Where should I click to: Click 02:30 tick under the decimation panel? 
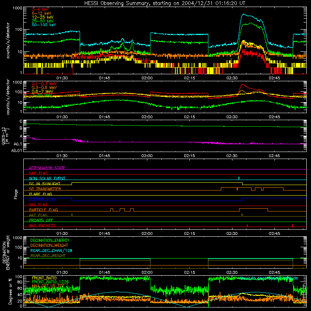[232, 273]
